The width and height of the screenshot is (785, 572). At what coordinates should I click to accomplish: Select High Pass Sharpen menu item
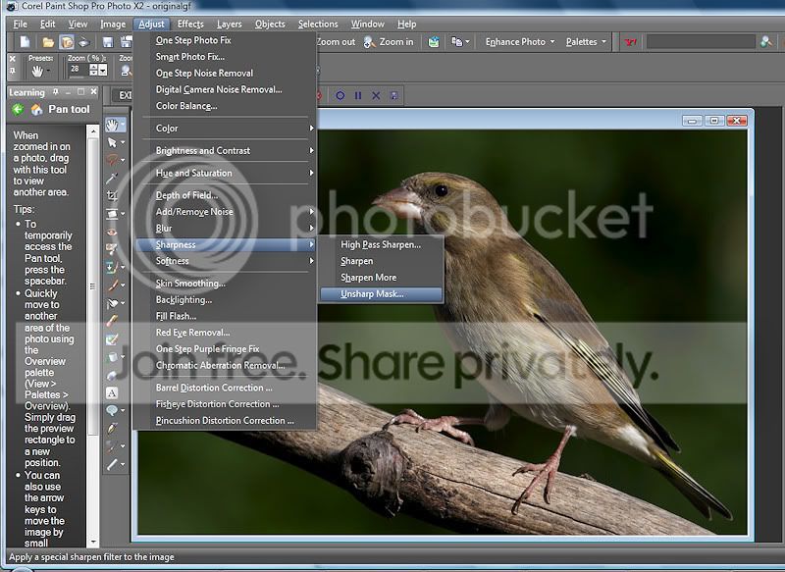click(x=381, y=244)
